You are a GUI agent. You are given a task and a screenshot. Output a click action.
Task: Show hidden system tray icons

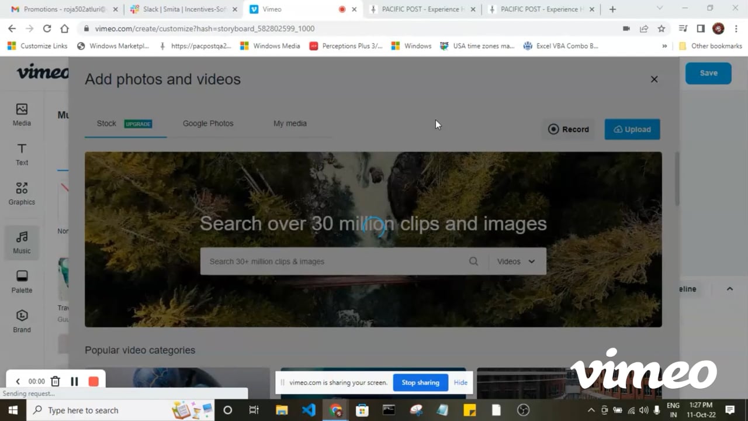pos(591,410)
